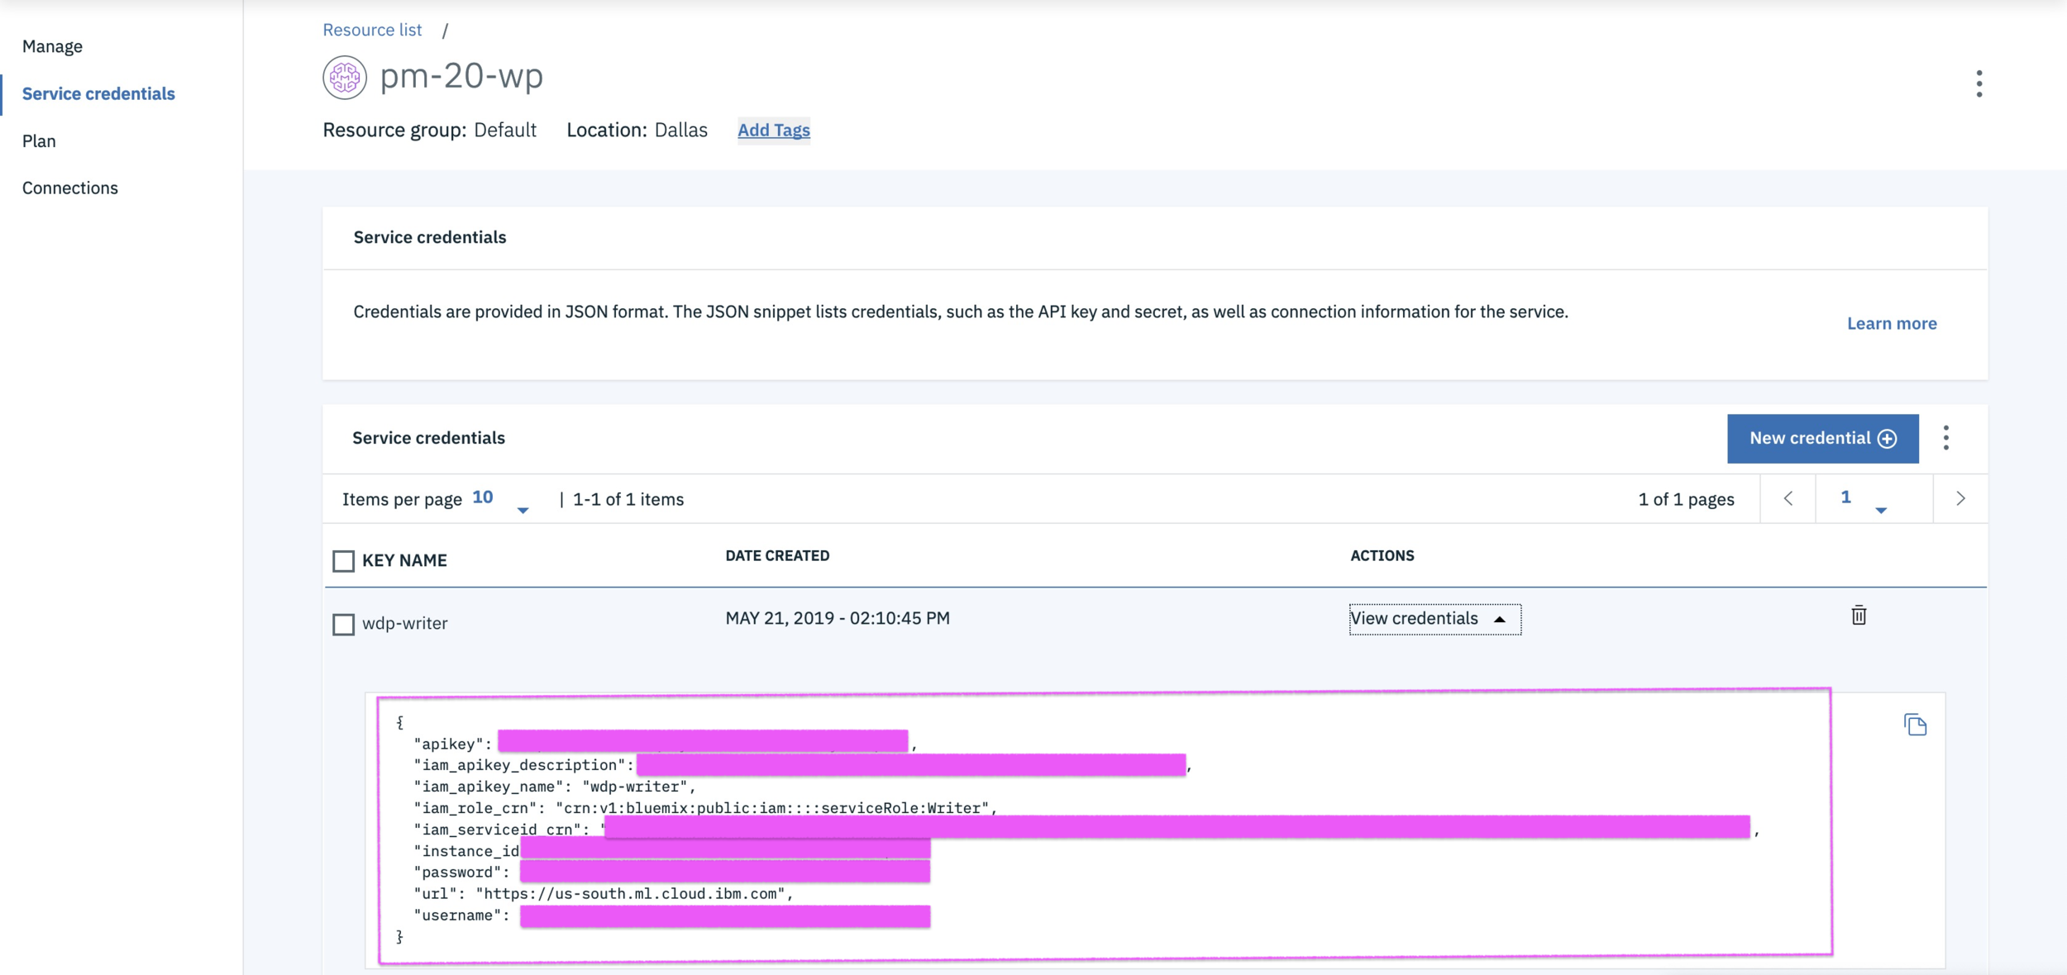Collapse the View credentials expander
This screenshot has width=2067, height=975.
[1434, 619]
